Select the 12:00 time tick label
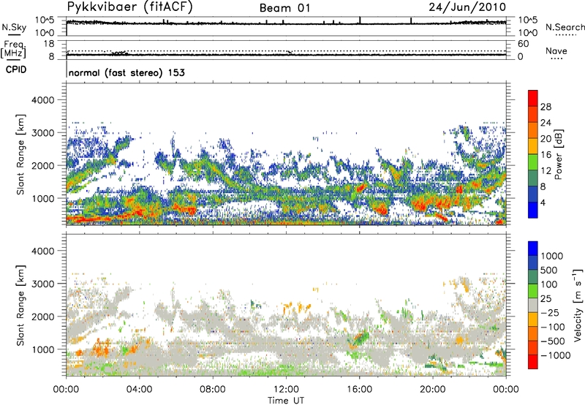 coord(286,390)
